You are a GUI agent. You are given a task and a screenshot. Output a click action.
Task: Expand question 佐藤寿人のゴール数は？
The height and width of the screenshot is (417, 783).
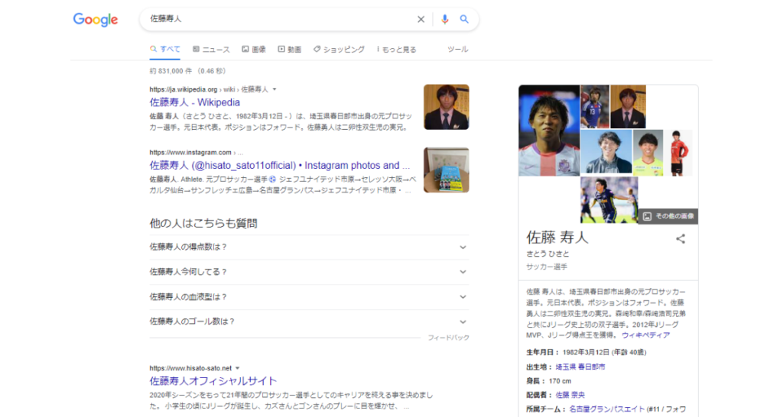coord(309,322)
